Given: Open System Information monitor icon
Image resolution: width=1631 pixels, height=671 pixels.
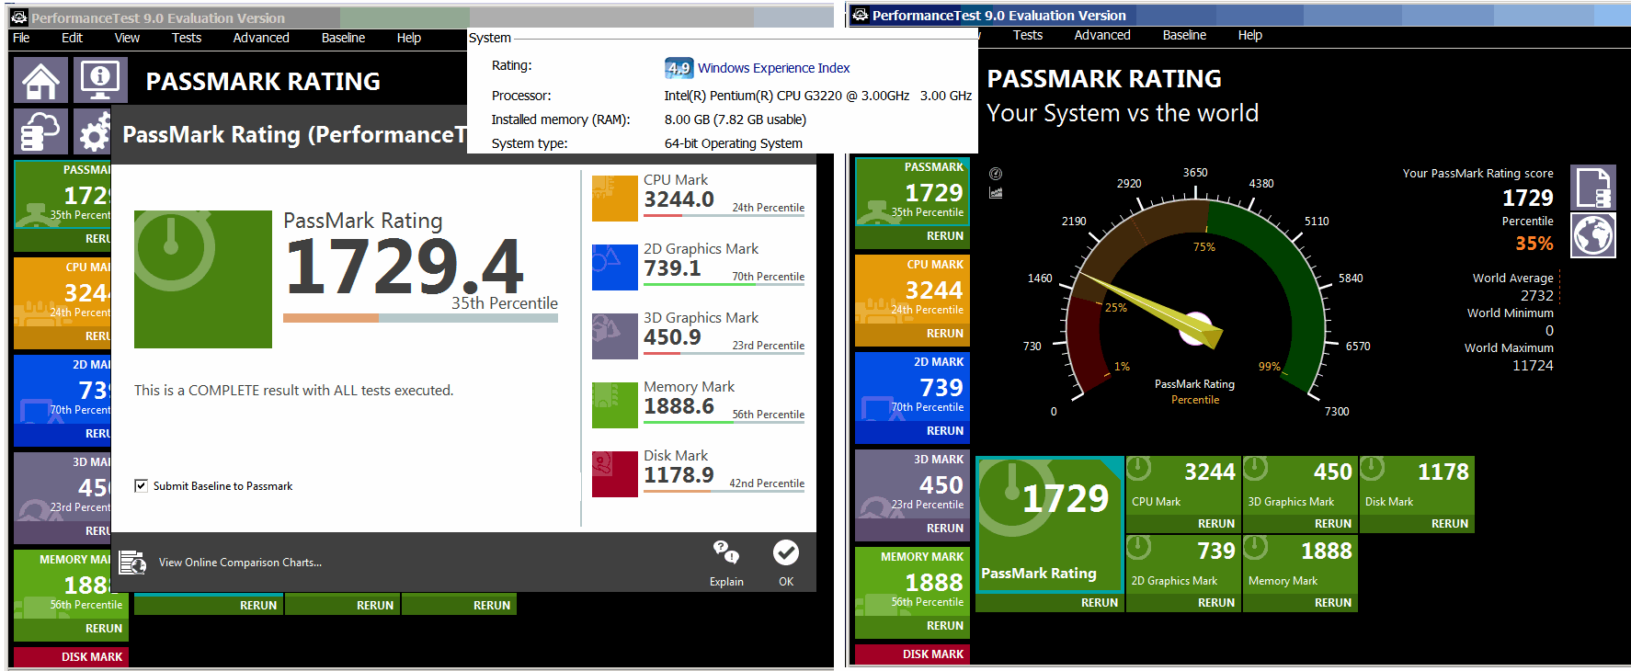Looking at the screenshot, I should [x=100, y=80].
